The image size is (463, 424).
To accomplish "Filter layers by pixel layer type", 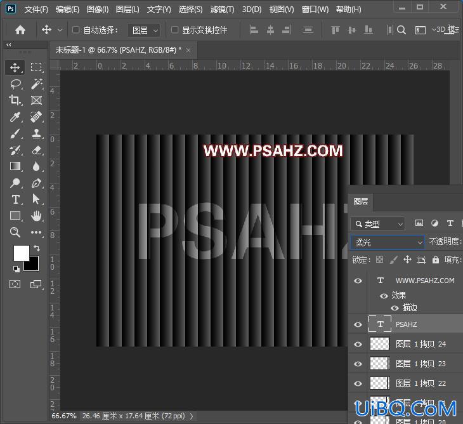I will (419, 223).
